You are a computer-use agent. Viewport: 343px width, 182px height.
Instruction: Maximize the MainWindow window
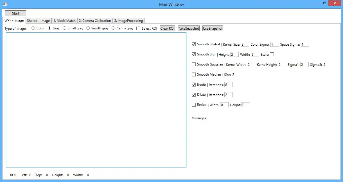(325, 4)
